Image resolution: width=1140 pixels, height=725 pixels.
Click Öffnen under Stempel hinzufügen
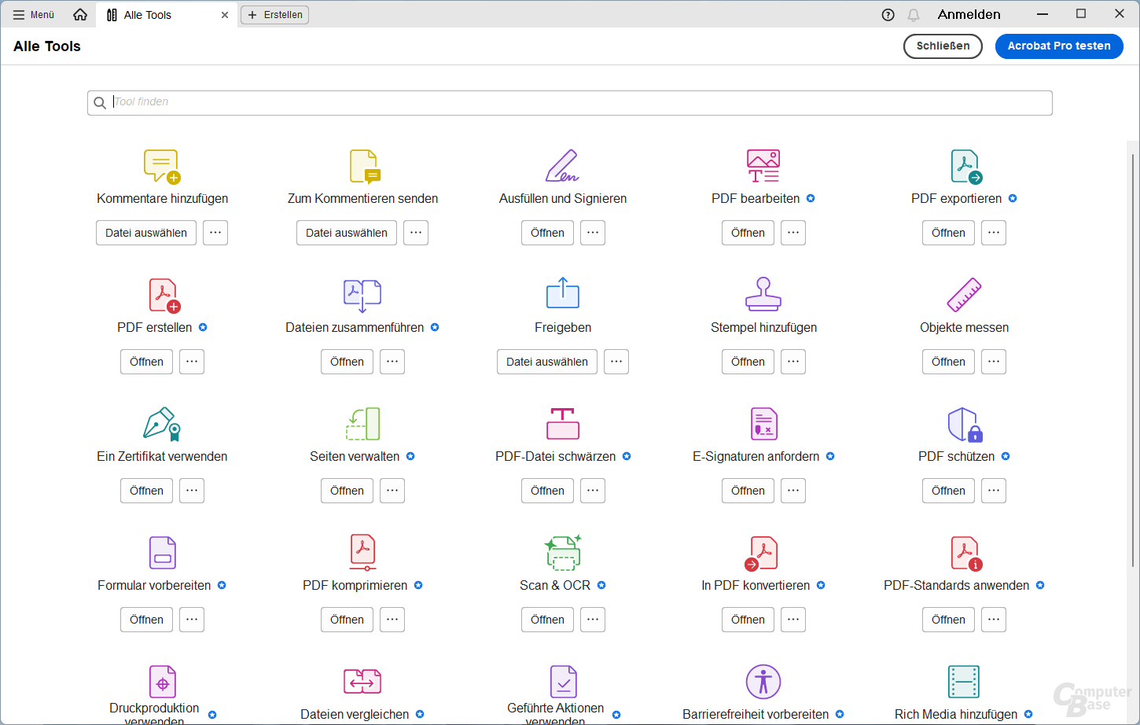click(x=748, y=362)
